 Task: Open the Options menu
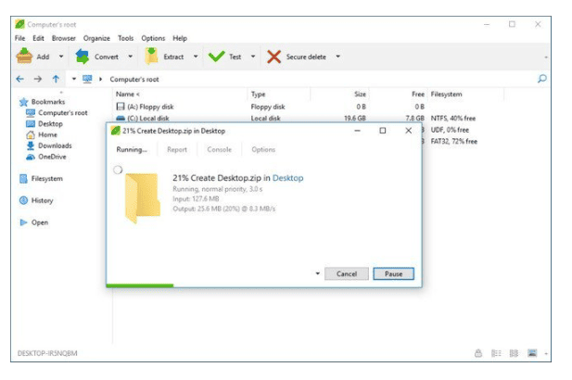coord(153,38)
